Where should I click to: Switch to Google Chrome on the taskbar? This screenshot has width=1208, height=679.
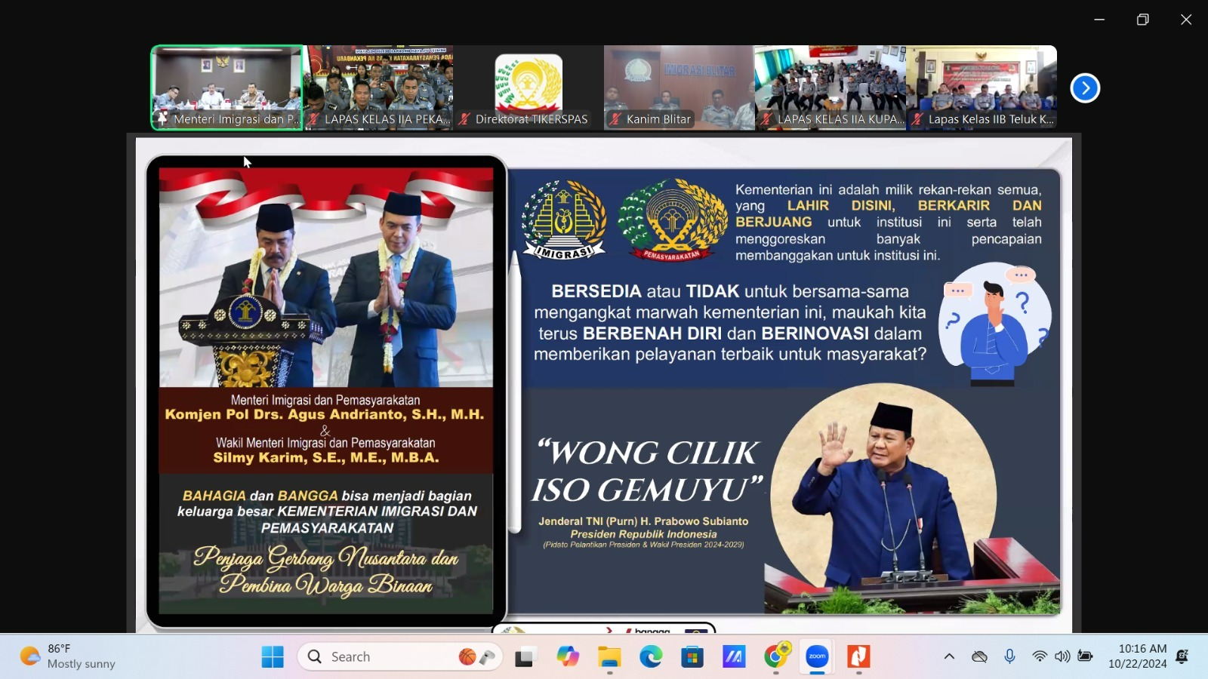click(x=775, y=657)
